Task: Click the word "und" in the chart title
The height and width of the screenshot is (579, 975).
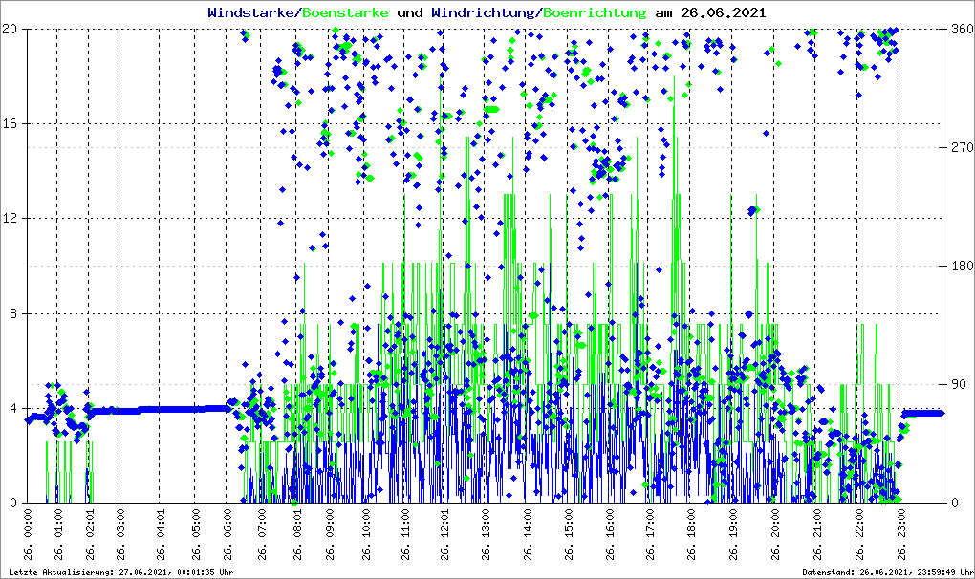Action: (410, 12)
